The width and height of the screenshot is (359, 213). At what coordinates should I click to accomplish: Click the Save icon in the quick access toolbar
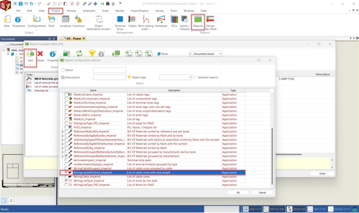(20, 4)
